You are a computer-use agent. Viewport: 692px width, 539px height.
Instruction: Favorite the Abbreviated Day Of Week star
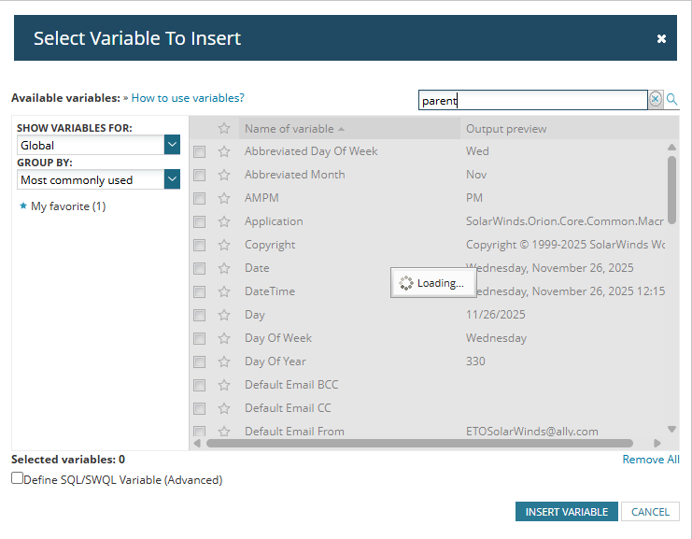[224, 151]
